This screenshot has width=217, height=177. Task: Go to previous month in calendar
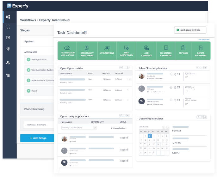coord(164,127)
